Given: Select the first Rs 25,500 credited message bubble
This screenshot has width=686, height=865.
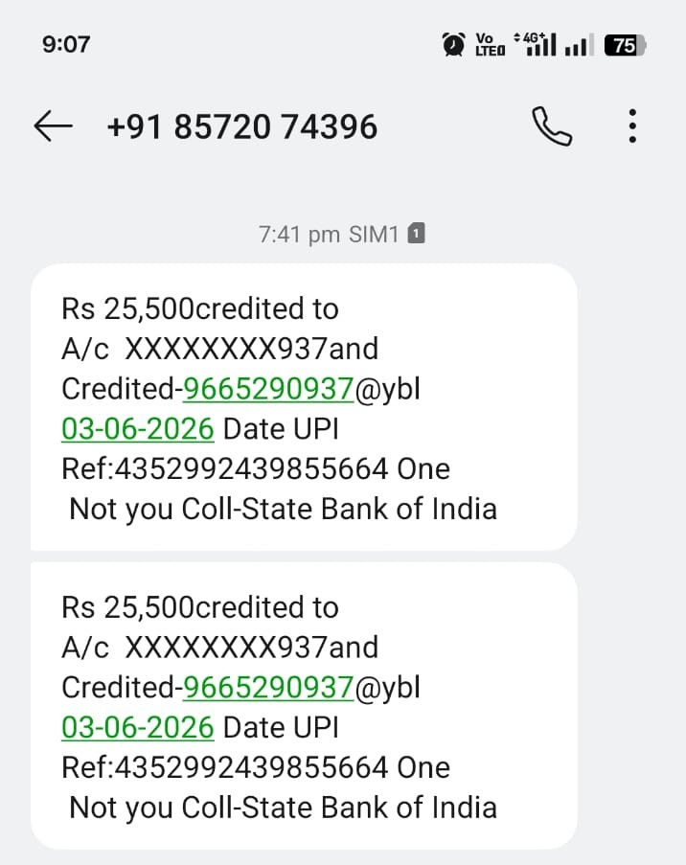Looking at the screenshot, I should pos(304,407).
